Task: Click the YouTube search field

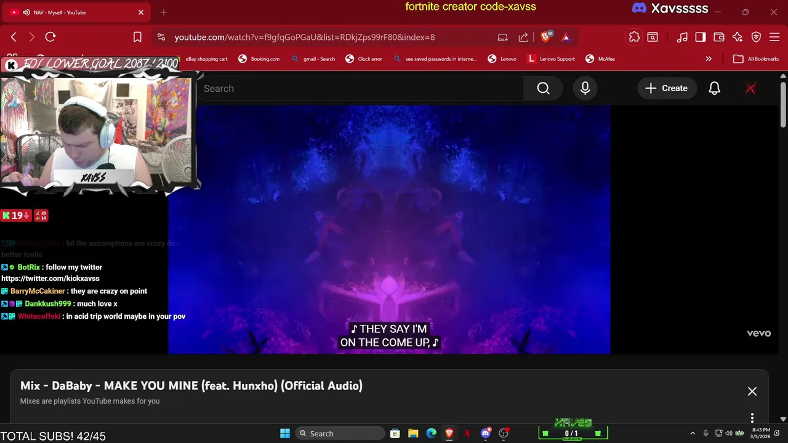Action: [360, 89]
